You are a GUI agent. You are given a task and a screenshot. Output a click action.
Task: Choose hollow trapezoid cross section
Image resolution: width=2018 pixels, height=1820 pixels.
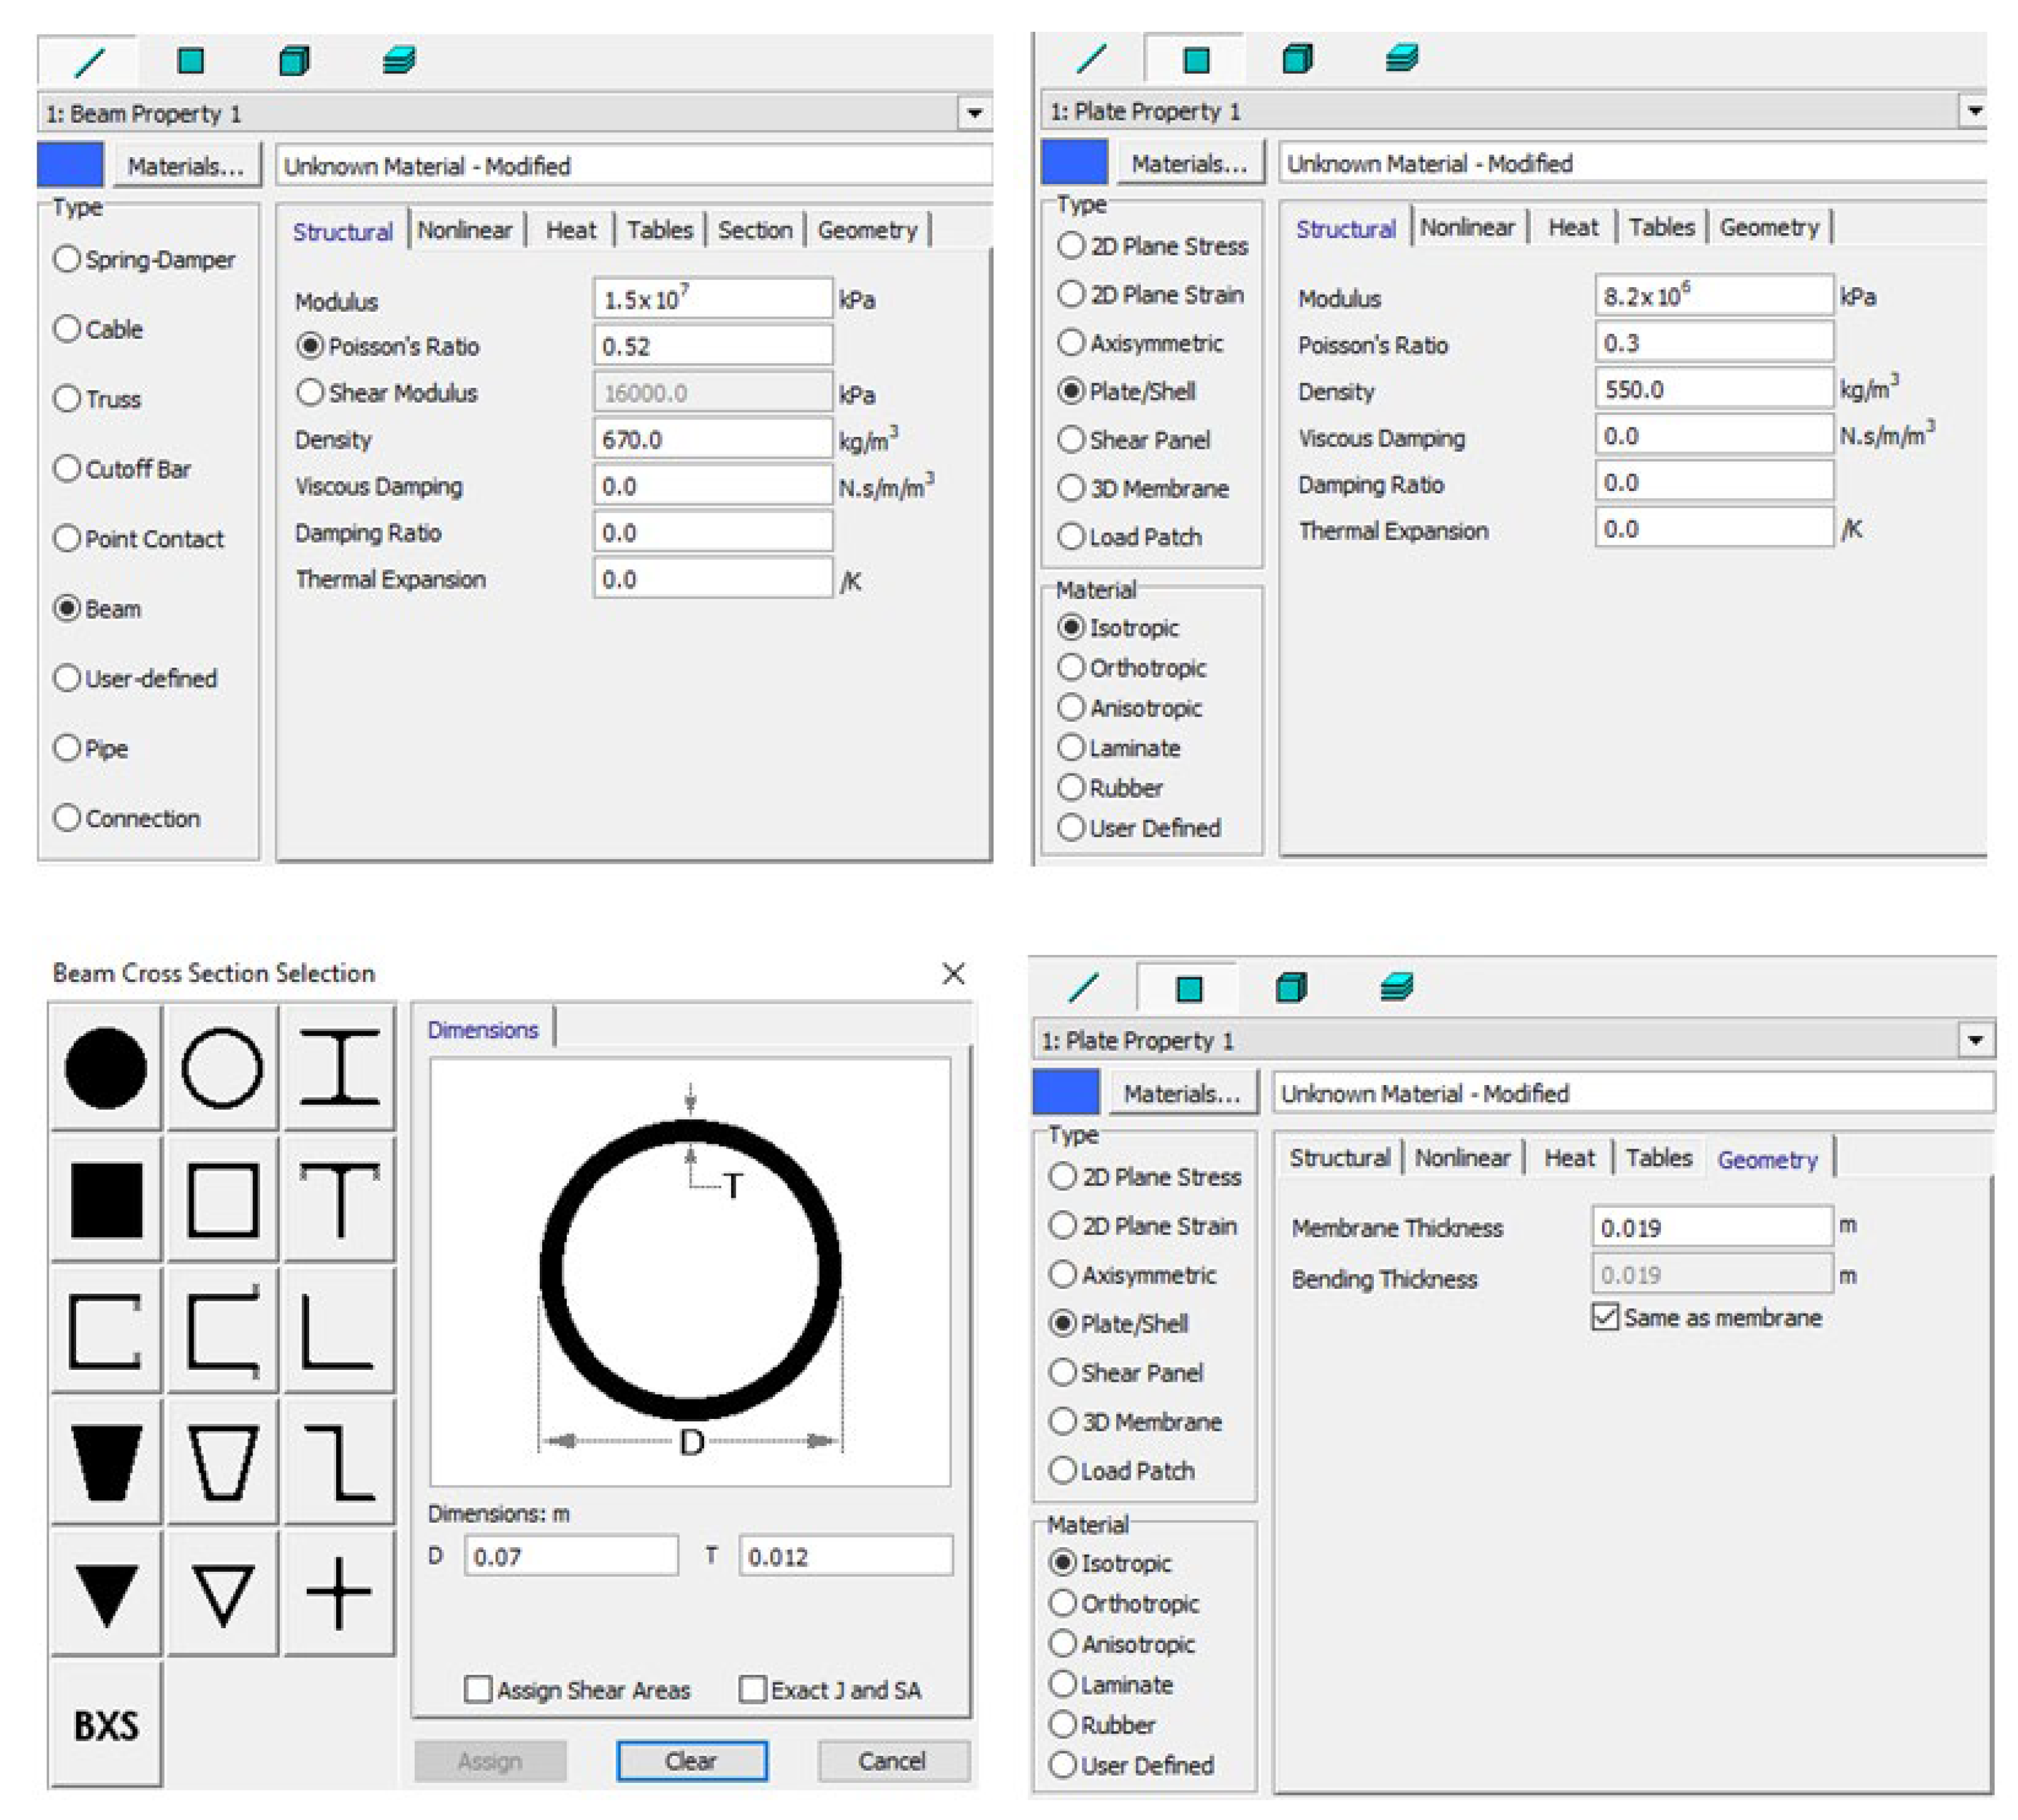click(222, 1462)
